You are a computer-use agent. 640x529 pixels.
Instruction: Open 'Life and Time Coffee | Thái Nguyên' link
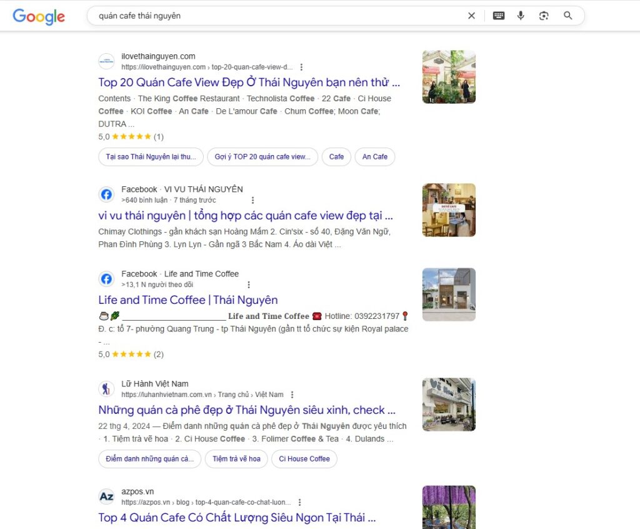click(188, 300)
